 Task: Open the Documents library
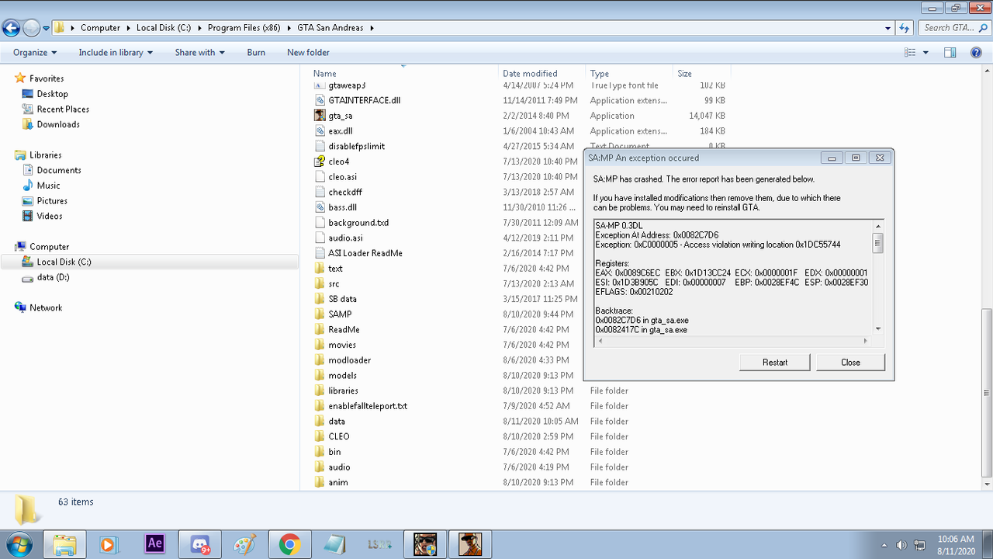(59, 170)
